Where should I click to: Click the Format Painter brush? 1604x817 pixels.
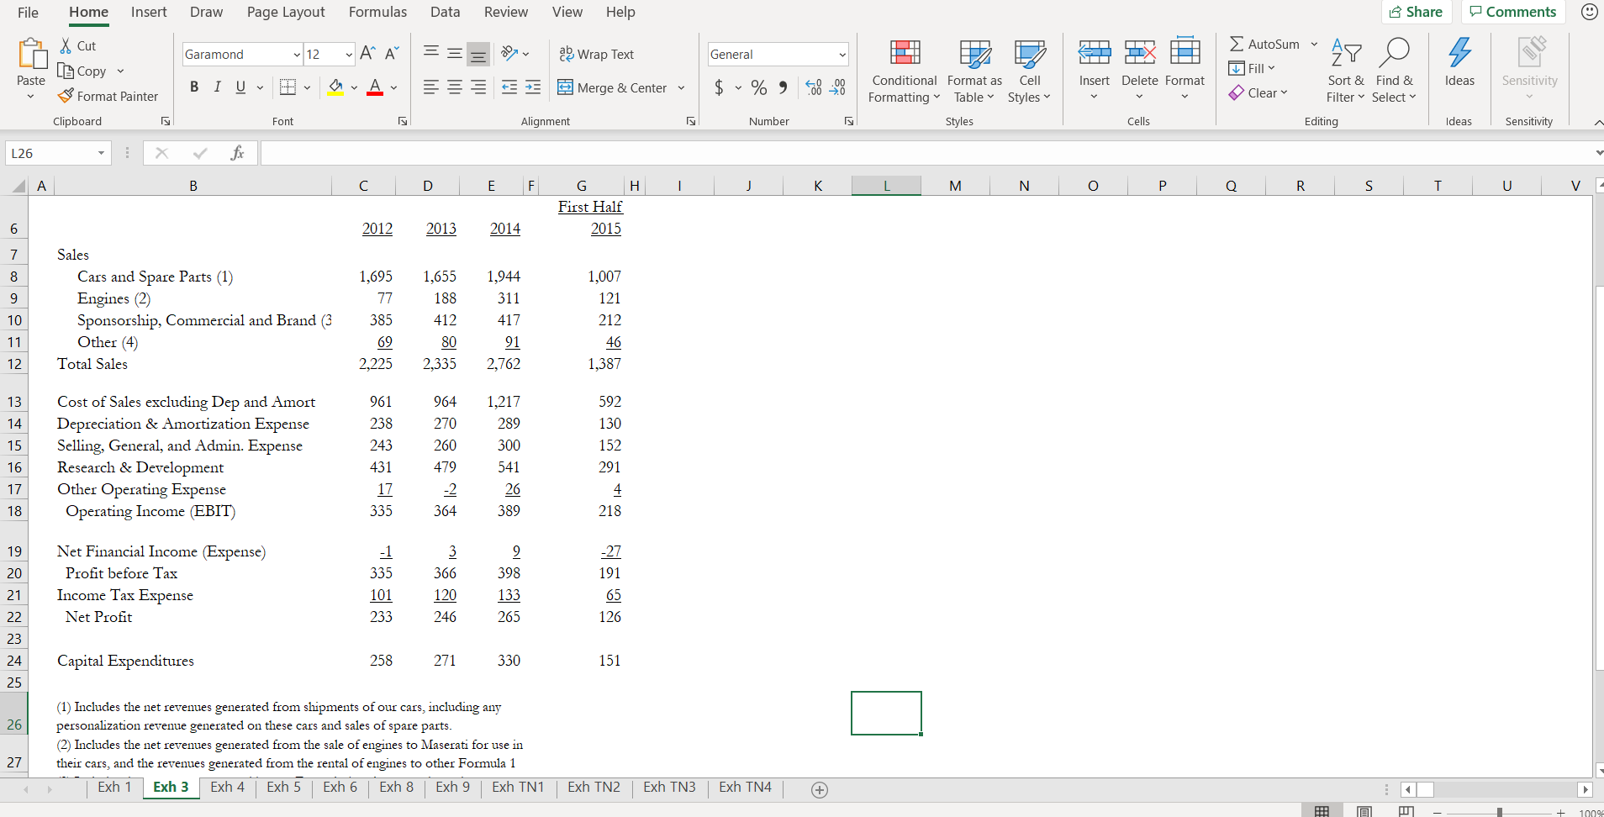pyautogui.click(x=66, y=97)
